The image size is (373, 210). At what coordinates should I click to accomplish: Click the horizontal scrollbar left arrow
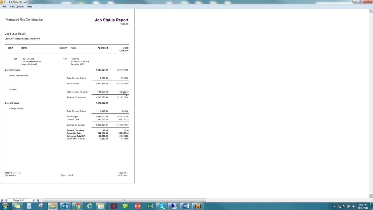pyautogui.click(x=41, y=200)
